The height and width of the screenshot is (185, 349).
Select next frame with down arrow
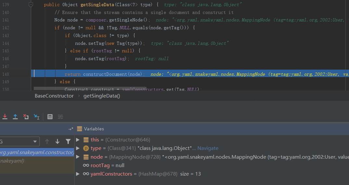click(x=57, y=141)
